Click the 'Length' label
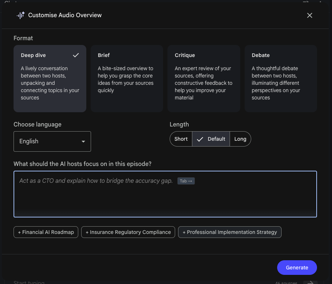This screenshot has height=284, width=332. coord(179,124)
